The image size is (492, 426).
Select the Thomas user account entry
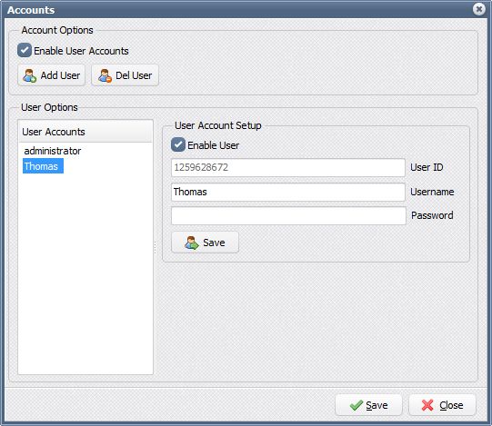[43, 166]
